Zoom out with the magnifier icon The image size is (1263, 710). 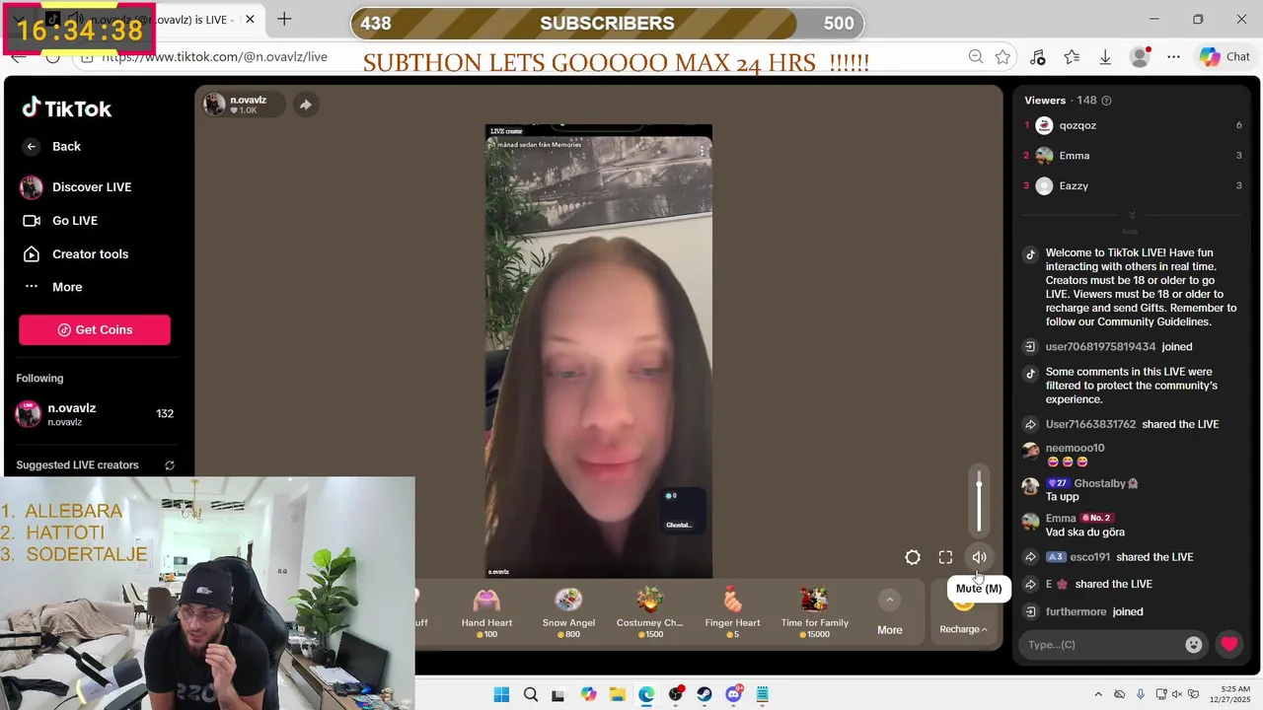coord(976,57)
